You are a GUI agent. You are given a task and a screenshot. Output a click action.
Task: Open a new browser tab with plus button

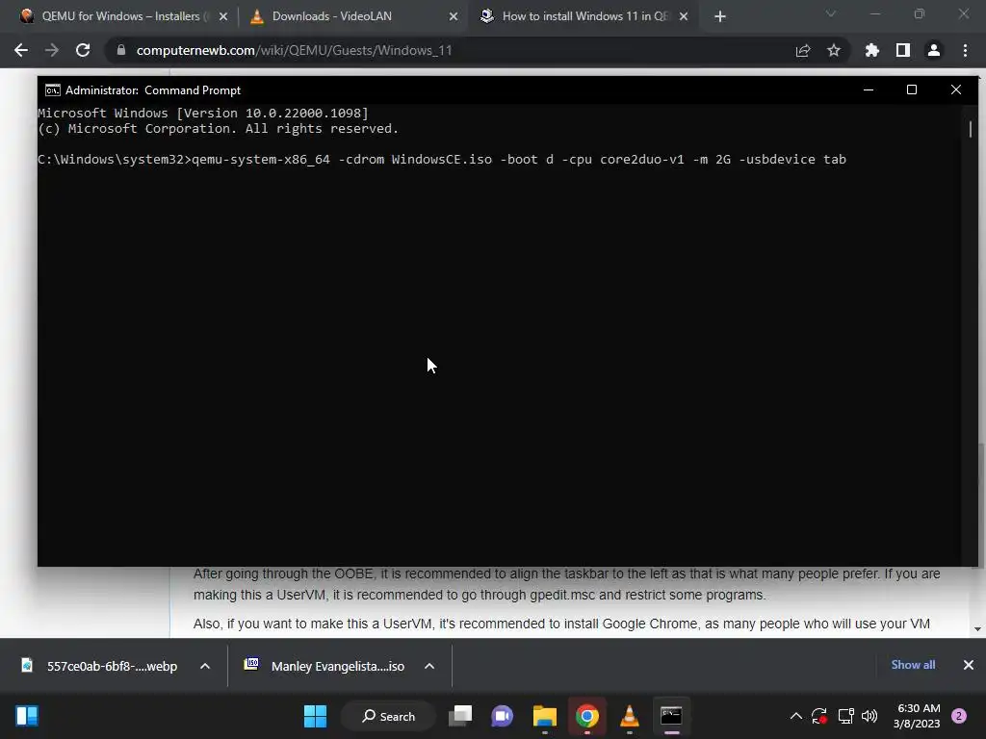[720, 16]
